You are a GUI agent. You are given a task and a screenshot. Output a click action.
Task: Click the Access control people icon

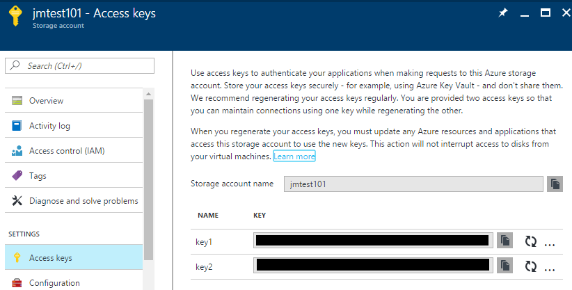[x=17, y=151]
